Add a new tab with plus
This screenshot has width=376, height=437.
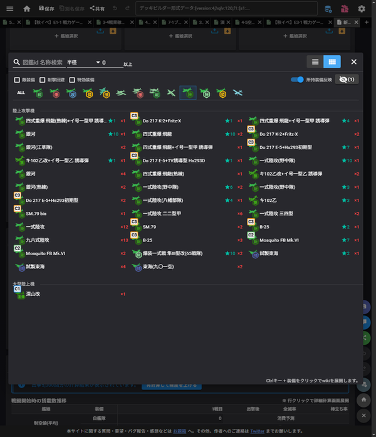tap(367, 22)
